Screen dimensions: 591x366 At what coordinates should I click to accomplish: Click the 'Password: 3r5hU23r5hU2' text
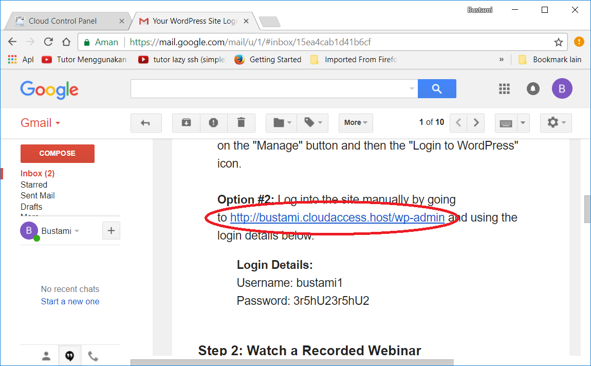pos(303,301)
